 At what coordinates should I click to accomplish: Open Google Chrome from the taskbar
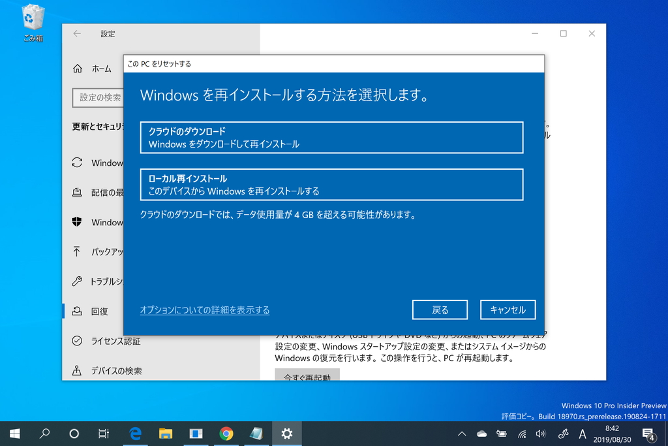click(x=226, y=433)
